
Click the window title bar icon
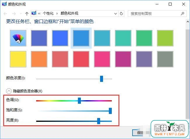click(4, 4)
